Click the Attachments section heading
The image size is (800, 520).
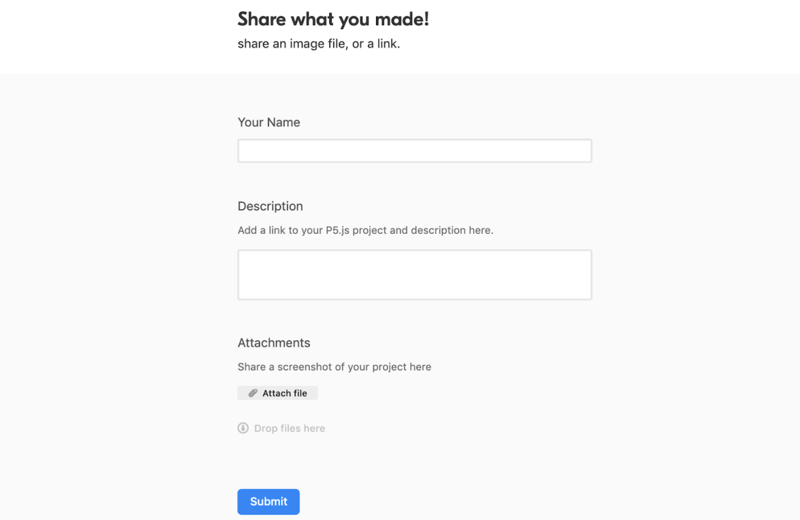click(274, 342)
